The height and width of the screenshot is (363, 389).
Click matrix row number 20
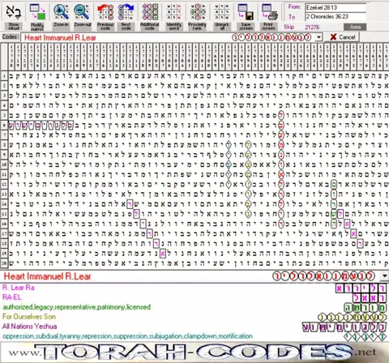click(4, 263)
